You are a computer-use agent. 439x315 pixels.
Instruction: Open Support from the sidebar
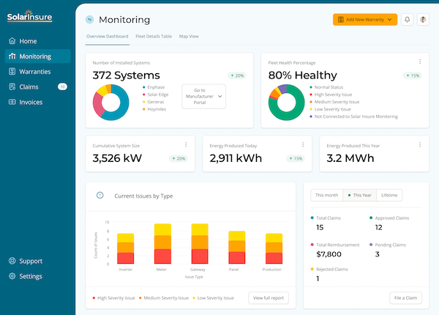pyautogui.click(x=12, y=261)
